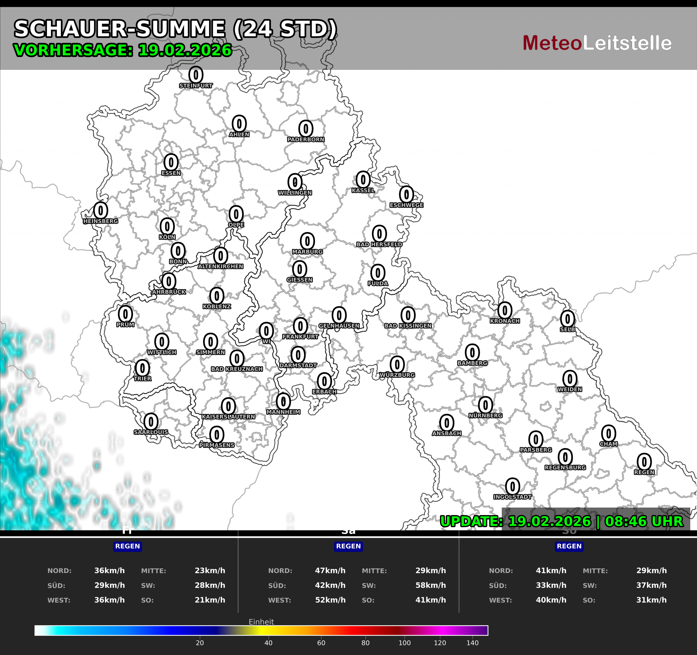Click the KOBLENZ station marker
This screenshot has width=697, height=655.
coord(217,296)
